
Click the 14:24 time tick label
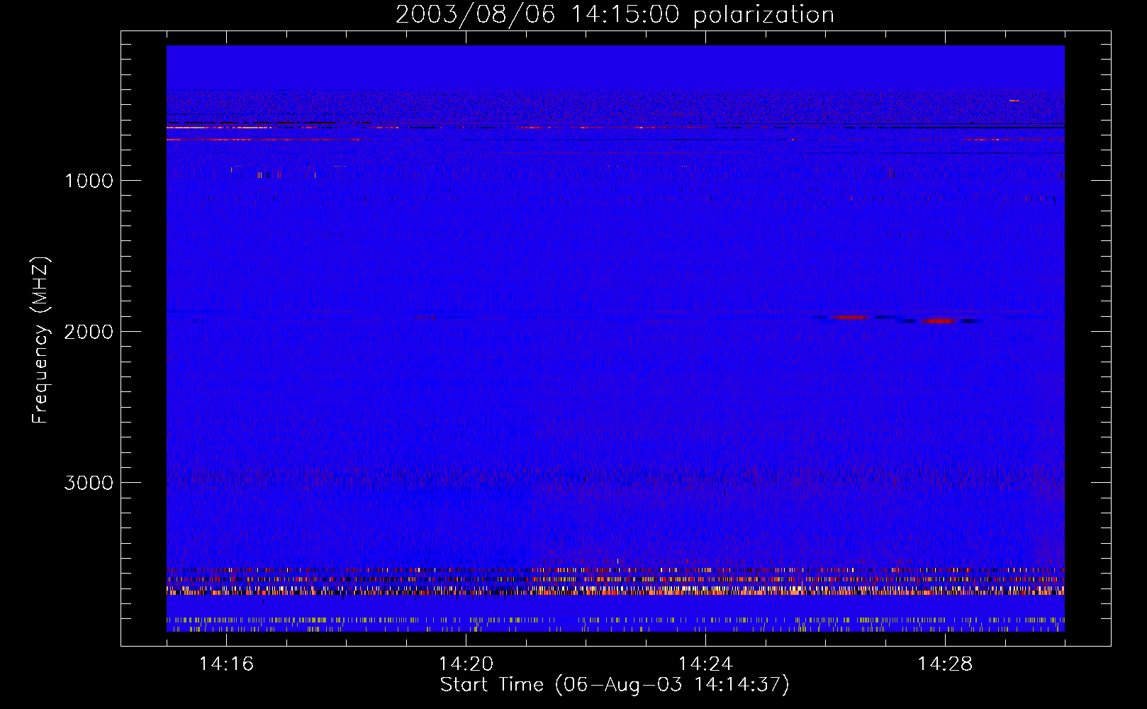click(705, 664)
